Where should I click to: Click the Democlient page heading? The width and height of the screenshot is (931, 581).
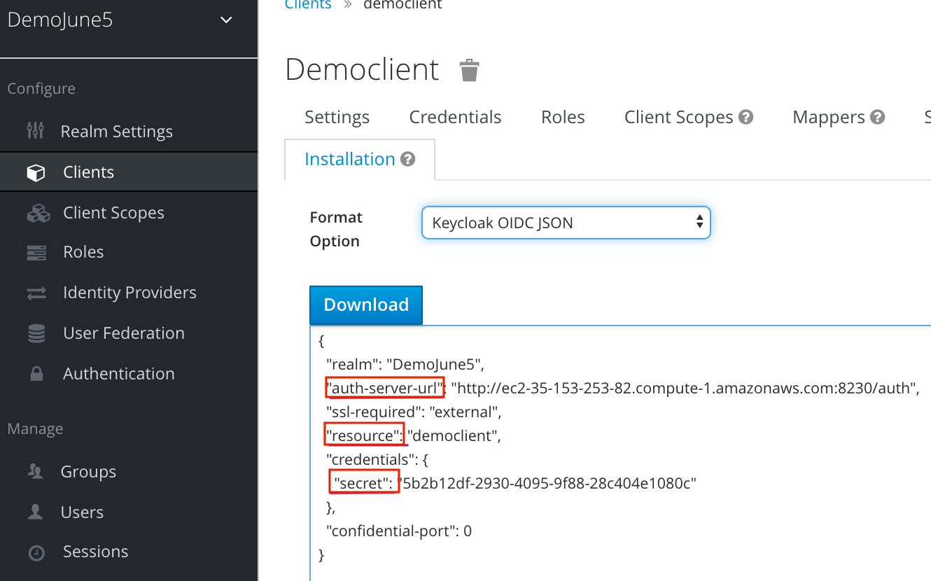pyautogui.click(x=362, y=70)
